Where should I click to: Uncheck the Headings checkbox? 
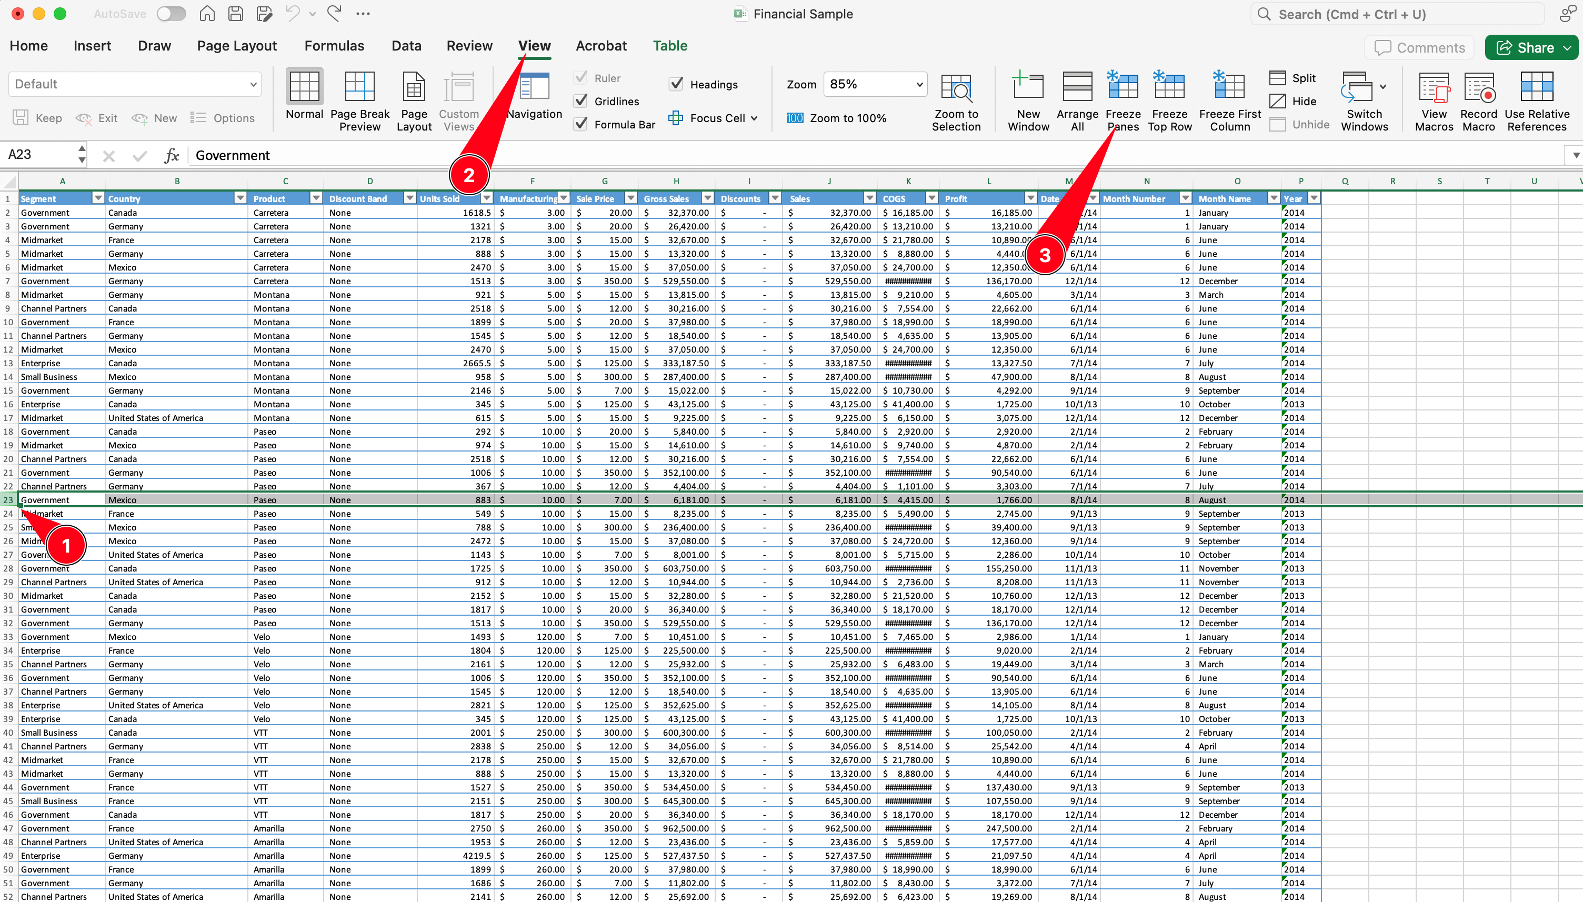[x=676, y=84]
